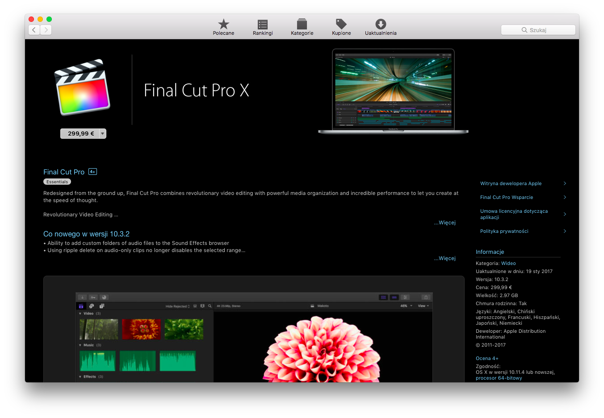Open Umowa licencyjna dotycząca aplikacji link

(514, 214)
